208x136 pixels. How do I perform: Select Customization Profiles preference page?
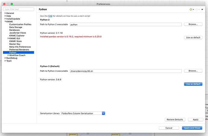(20, 24)
